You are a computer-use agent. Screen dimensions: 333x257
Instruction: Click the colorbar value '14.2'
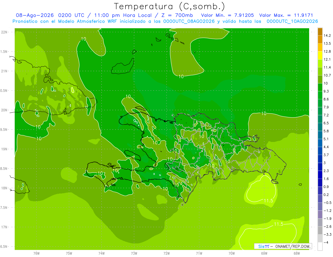pos(327,35)
